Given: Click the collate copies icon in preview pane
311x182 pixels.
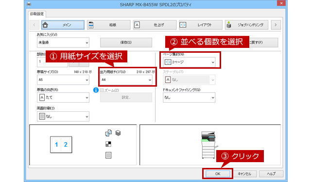Looking at the screenshot, I should (x=108, y=133).
